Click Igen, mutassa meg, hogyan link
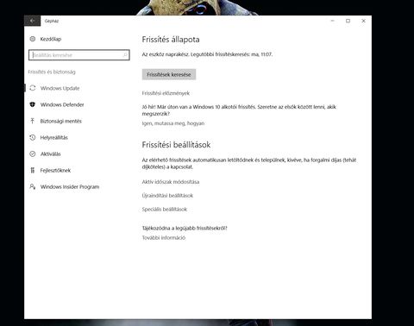 point(173,123)
